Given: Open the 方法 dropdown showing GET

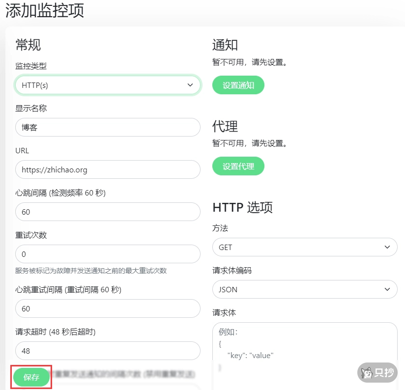Looking at the screenshot, I should [305, 247].
